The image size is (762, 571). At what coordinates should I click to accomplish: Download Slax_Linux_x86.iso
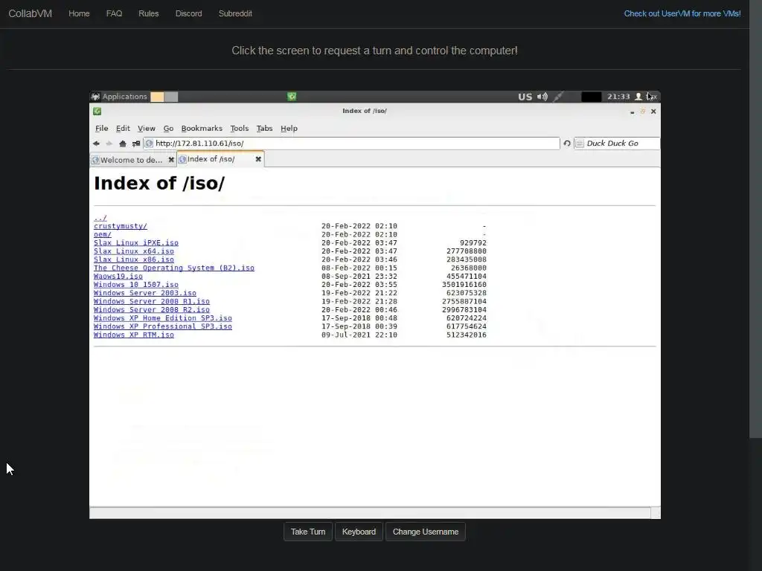click(134, 259)
